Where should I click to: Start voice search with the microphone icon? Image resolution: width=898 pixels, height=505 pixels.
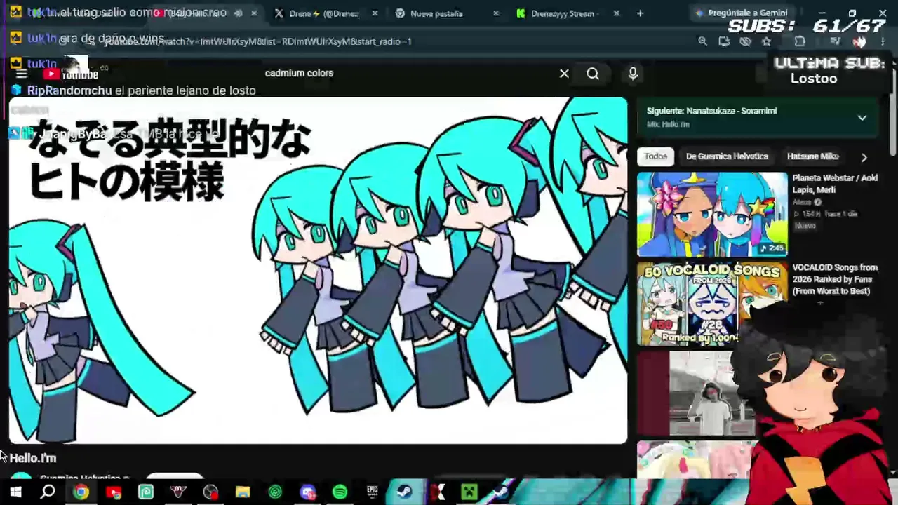633,73
